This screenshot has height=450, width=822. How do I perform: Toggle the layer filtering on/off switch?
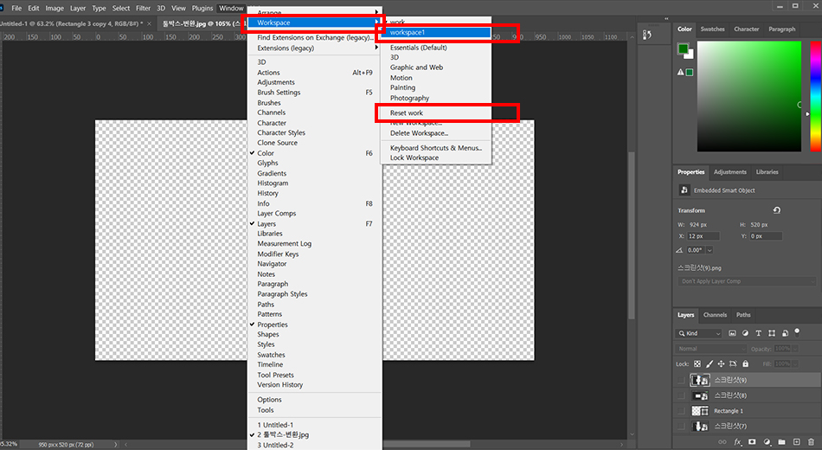[x=798, y=331]
